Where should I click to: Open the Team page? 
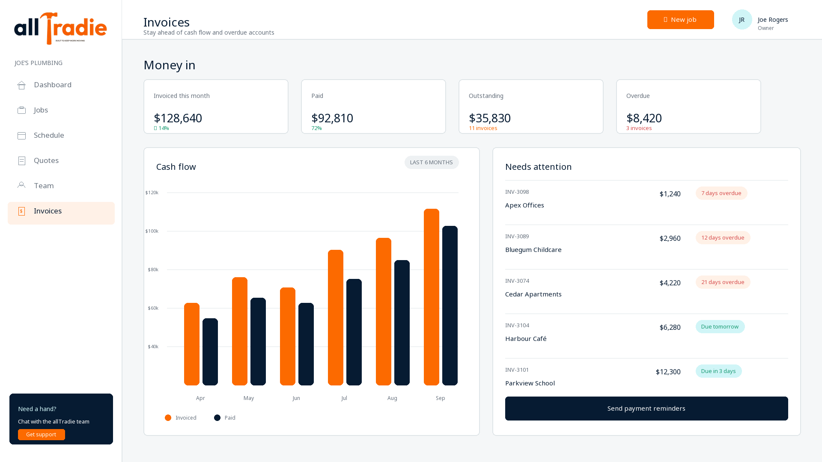[61, 186]
